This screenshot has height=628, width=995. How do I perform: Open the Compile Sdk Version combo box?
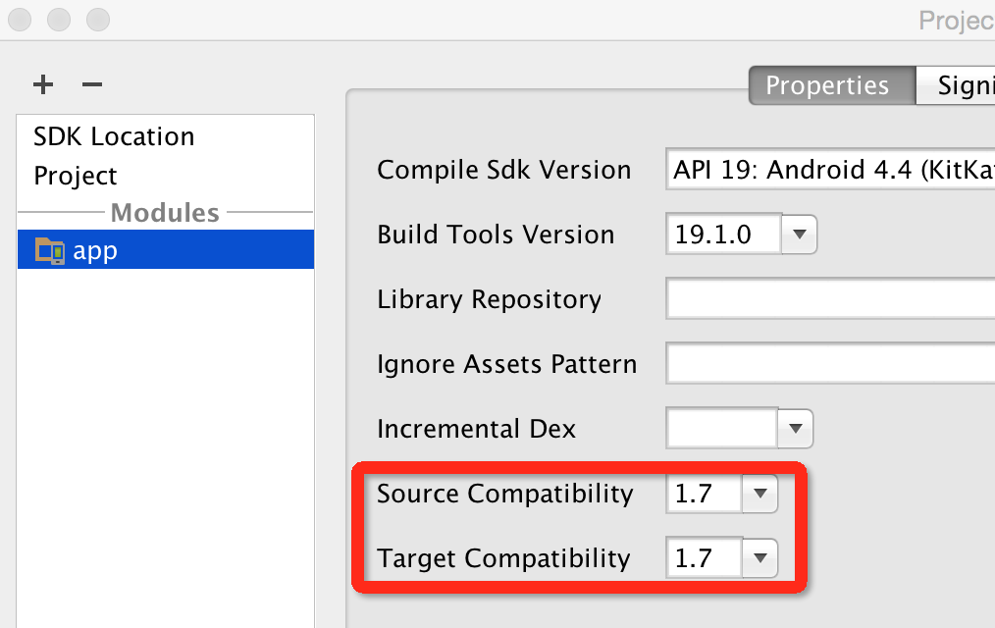click(x=830, y=170)
